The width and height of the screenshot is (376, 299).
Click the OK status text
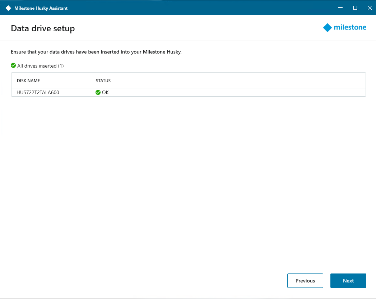click(105, 92)
